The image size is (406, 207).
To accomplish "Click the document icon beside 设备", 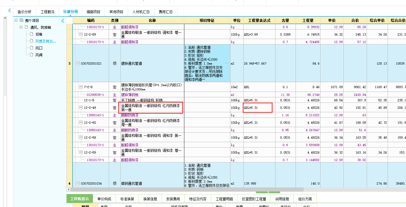I will [x=32, y=34].
